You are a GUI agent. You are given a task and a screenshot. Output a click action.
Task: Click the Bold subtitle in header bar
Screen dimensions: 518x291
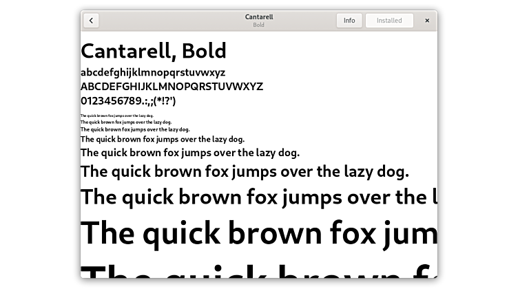258,25
